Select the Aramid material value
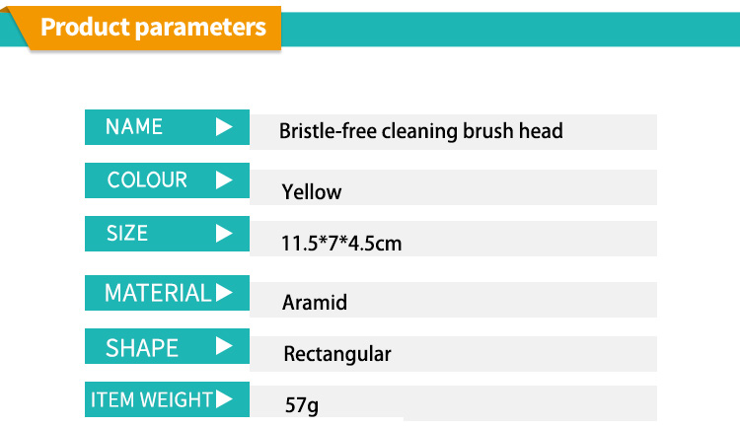 [315, 303]
